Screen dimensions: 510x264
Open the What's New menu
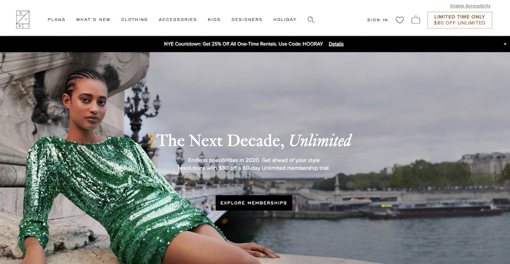pos(93,20)
